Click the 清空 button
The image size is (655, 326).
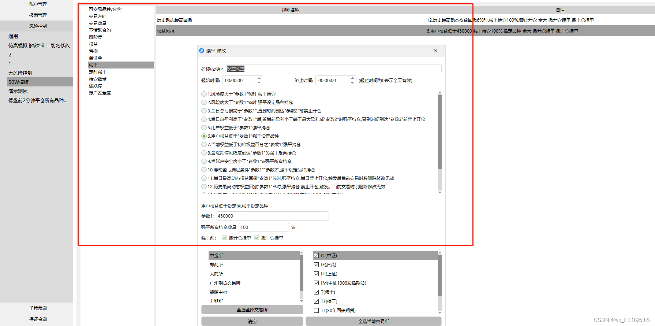tap(252, 322)
